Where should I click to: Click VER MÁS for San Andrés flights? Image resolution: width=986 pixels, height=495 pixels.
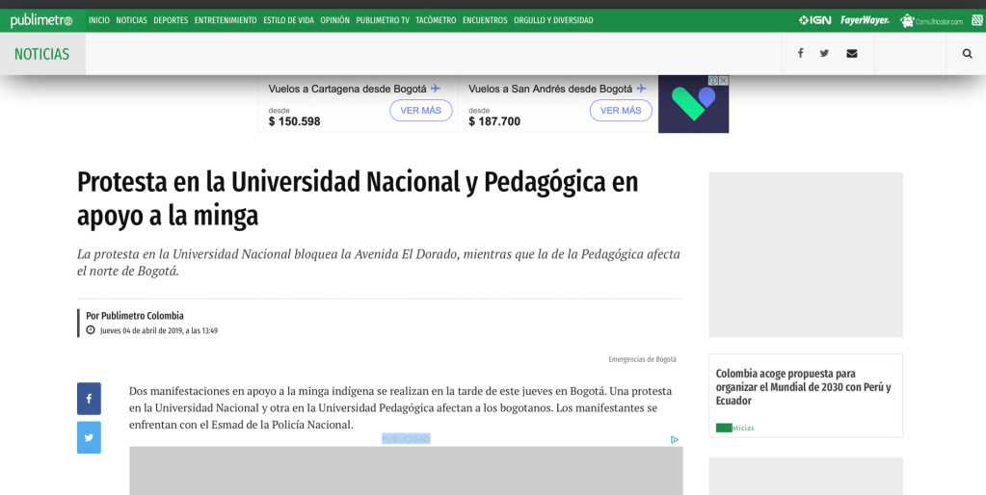pyautogui.click(x=621, y=111)
